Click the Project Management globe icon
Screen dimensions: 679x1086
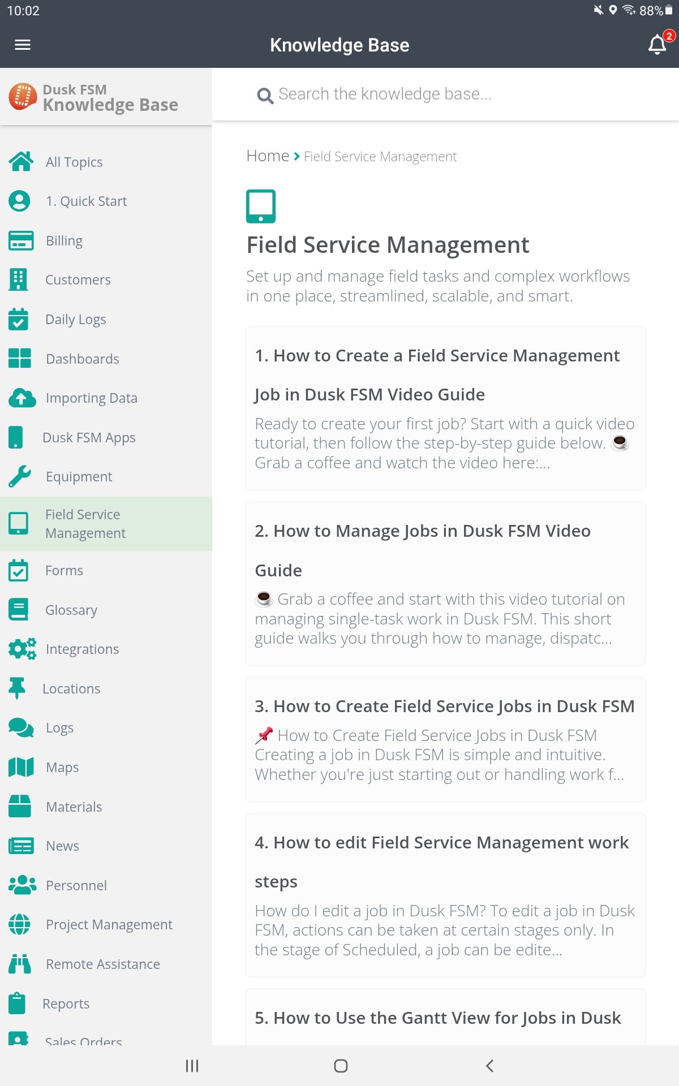point(20,924)
